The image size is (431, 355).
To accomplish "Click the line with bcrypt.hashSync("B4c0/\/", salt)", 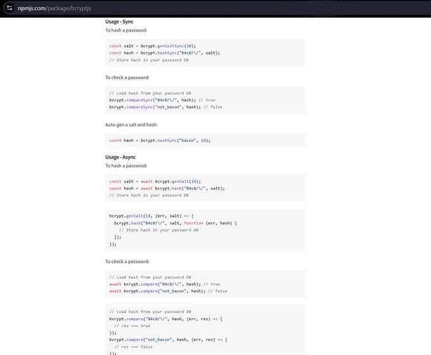I will pyautogui.click(x=164, y=53).
